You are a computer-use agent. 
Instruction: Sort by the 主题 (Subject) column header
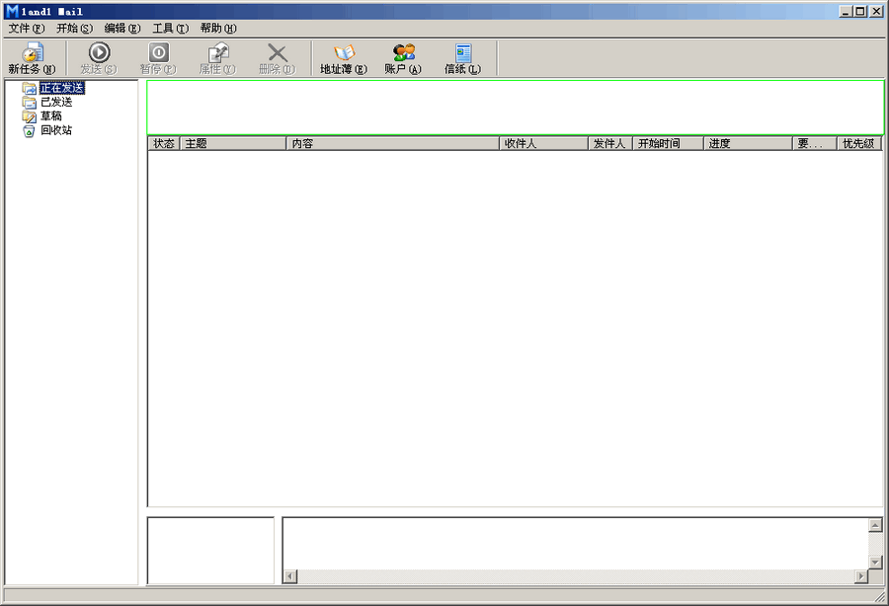(x=233, y=143)
